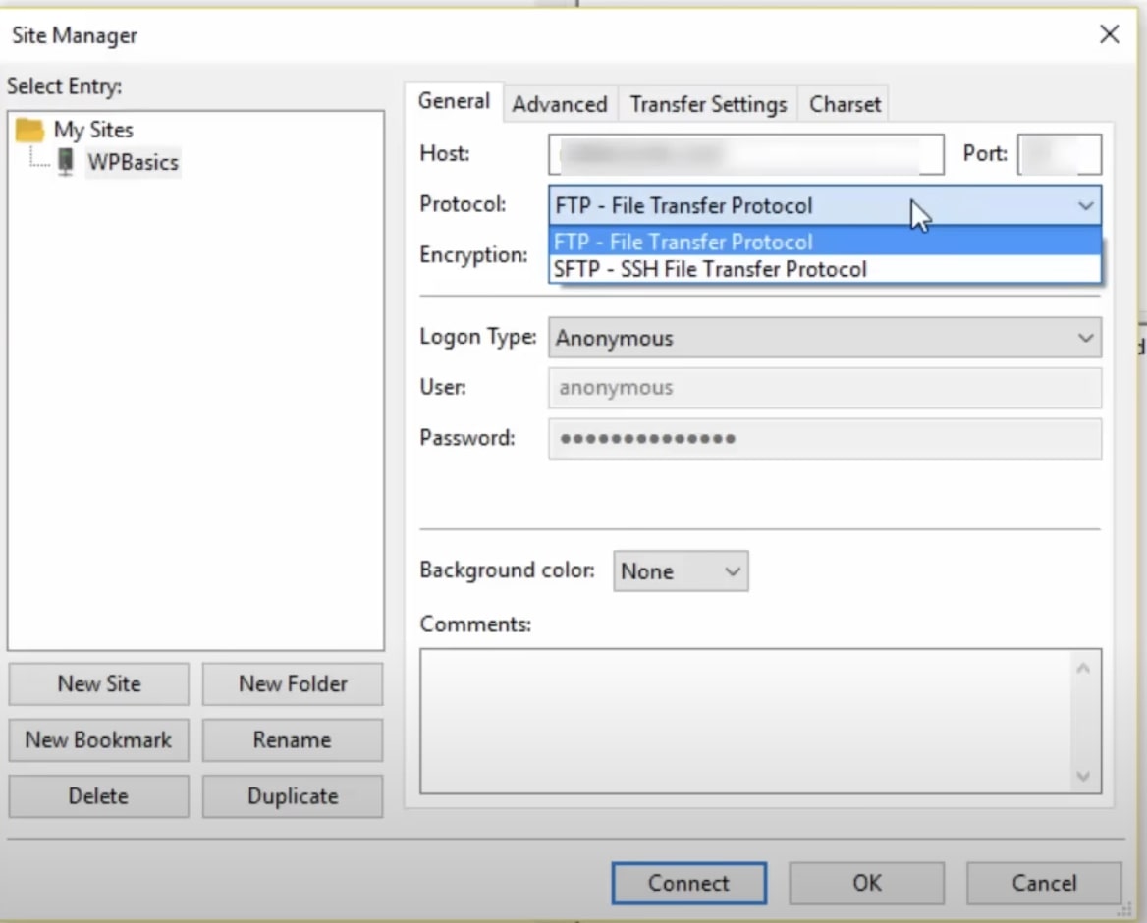Click the Password field
1147x923 pixels.
coord(825,439)
